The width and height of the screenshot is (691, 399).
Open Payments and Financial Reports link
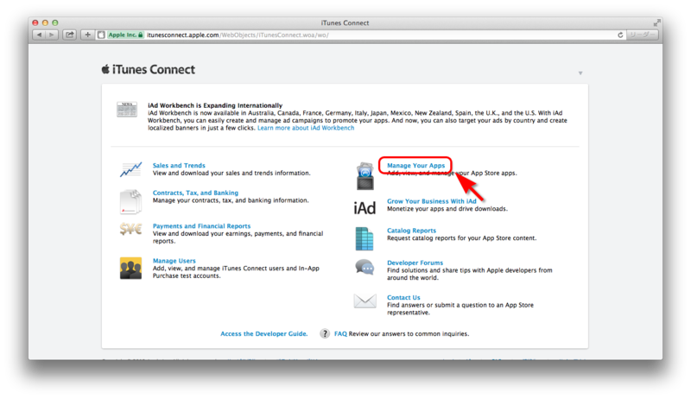pos(201,226)
